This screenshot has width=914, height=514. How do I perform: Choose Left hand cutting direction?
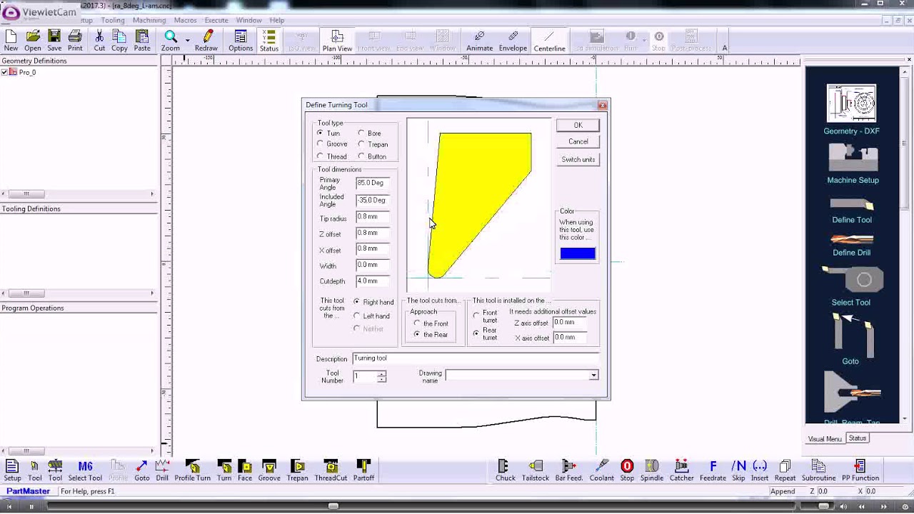tap(357, 316)
